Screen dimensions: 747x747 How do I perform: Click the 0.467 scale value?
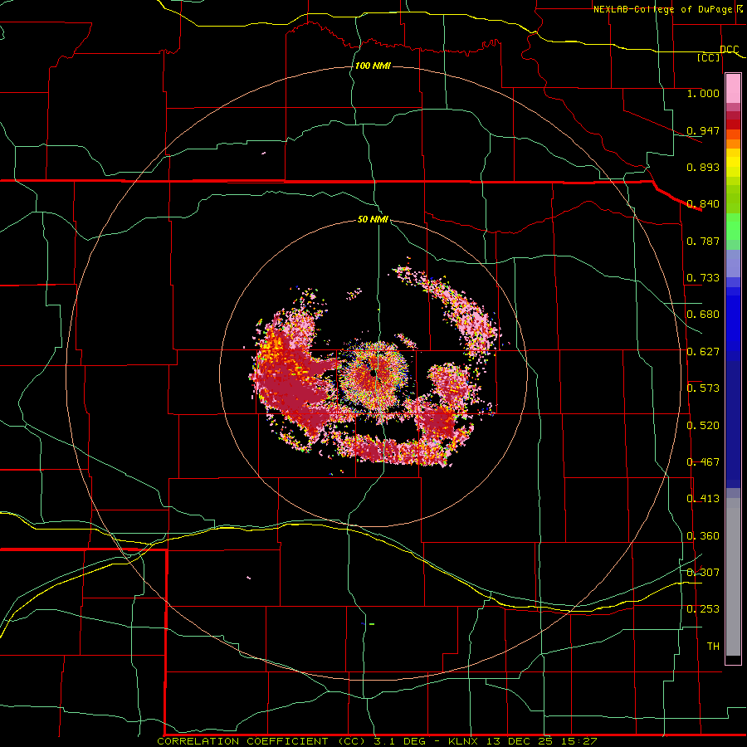pos(703,462)
